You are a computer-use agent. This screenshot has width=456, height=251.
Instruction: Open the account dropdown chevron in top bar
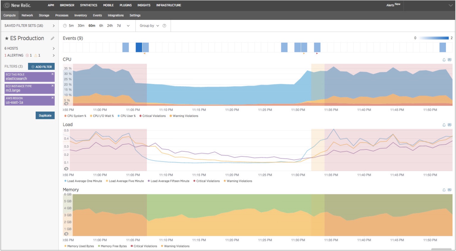click(x=450, y=5)
